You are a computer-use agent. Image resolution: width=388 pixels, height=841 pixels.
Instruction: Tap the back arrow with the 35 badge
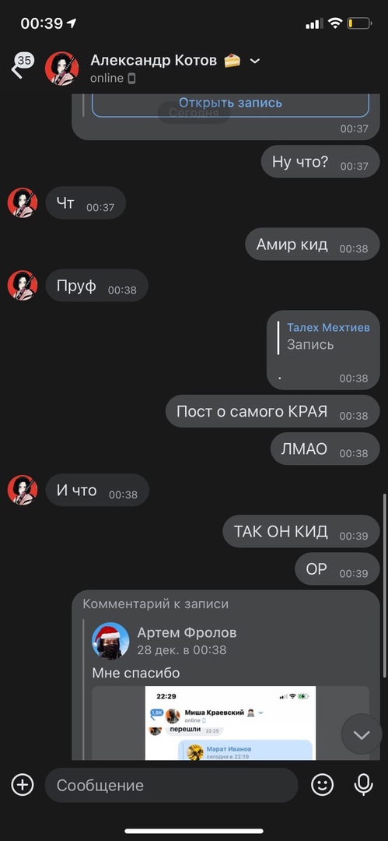pos(22,65)
